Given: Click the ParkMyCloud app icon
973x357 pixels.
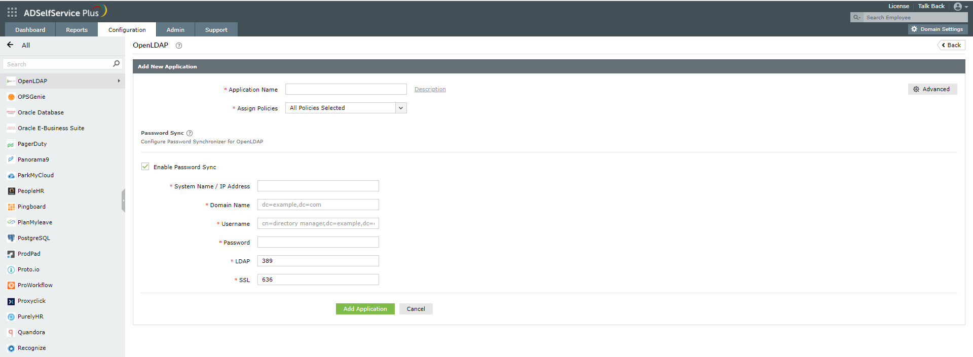Looking at the screenshot, I should coord(11,176).
